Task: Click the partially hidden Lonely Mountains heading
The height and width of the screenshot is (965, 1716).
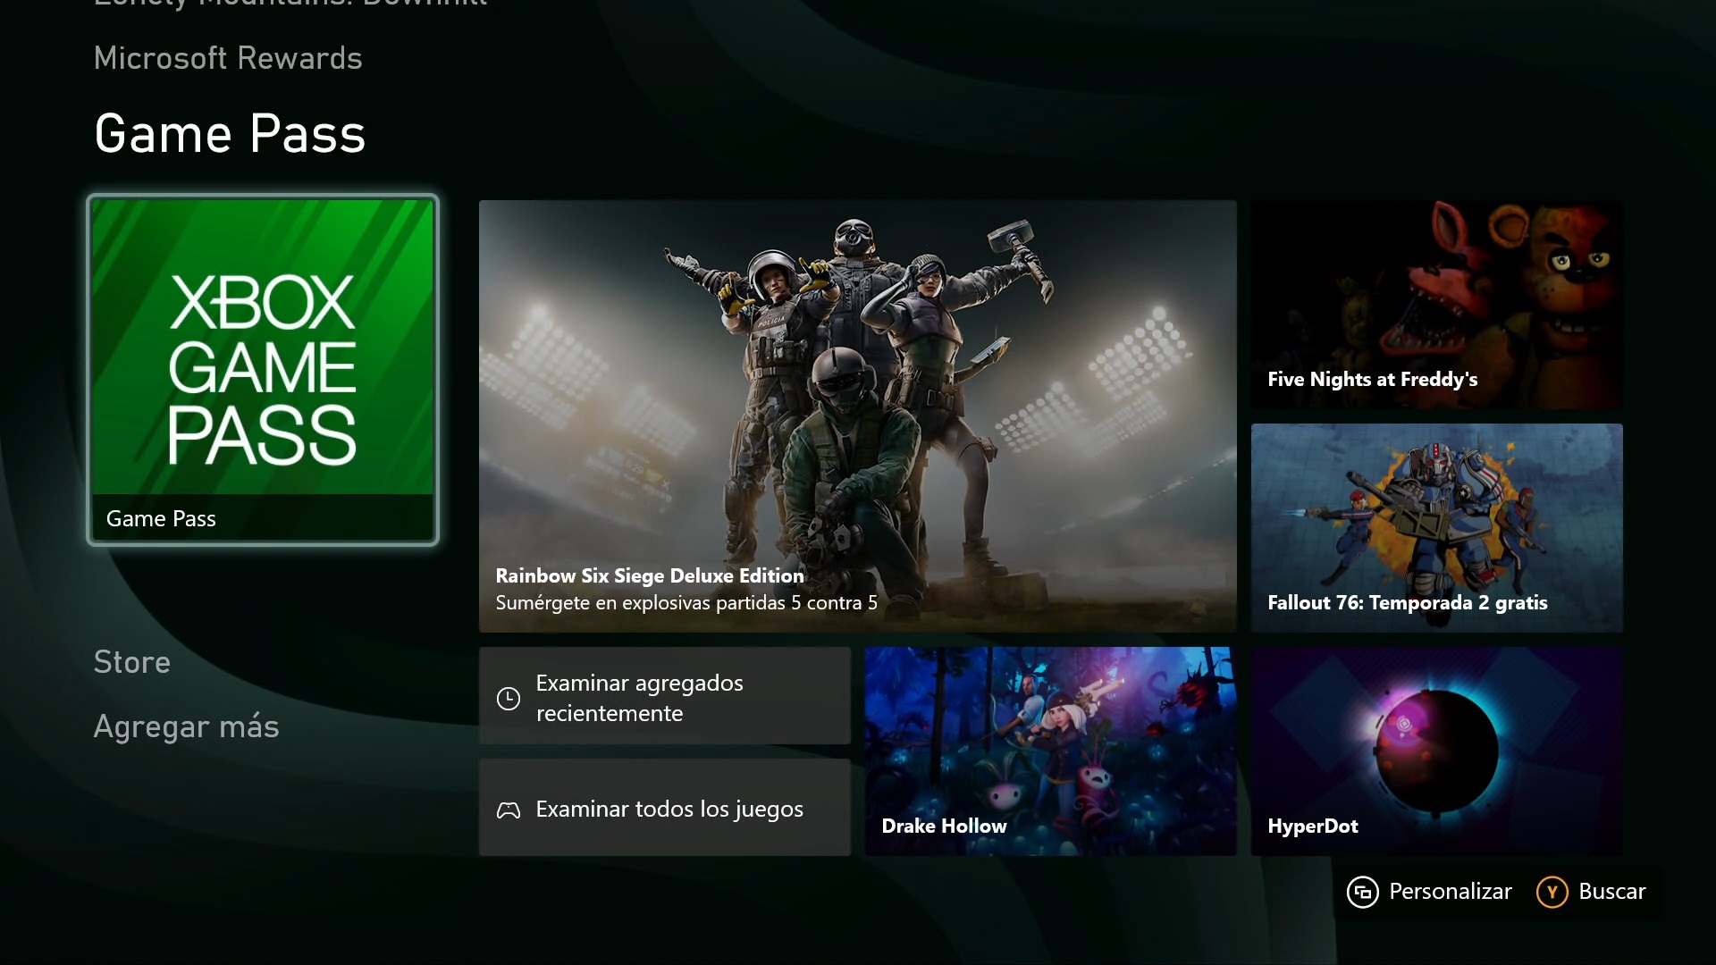Action: [x=290, y=4]
